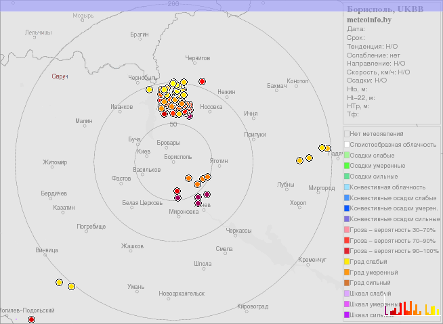Select the 'Конвективные осадки сильные' swatch
The image size is (443, 324).
pyautogui.click(x=347, y=219)
